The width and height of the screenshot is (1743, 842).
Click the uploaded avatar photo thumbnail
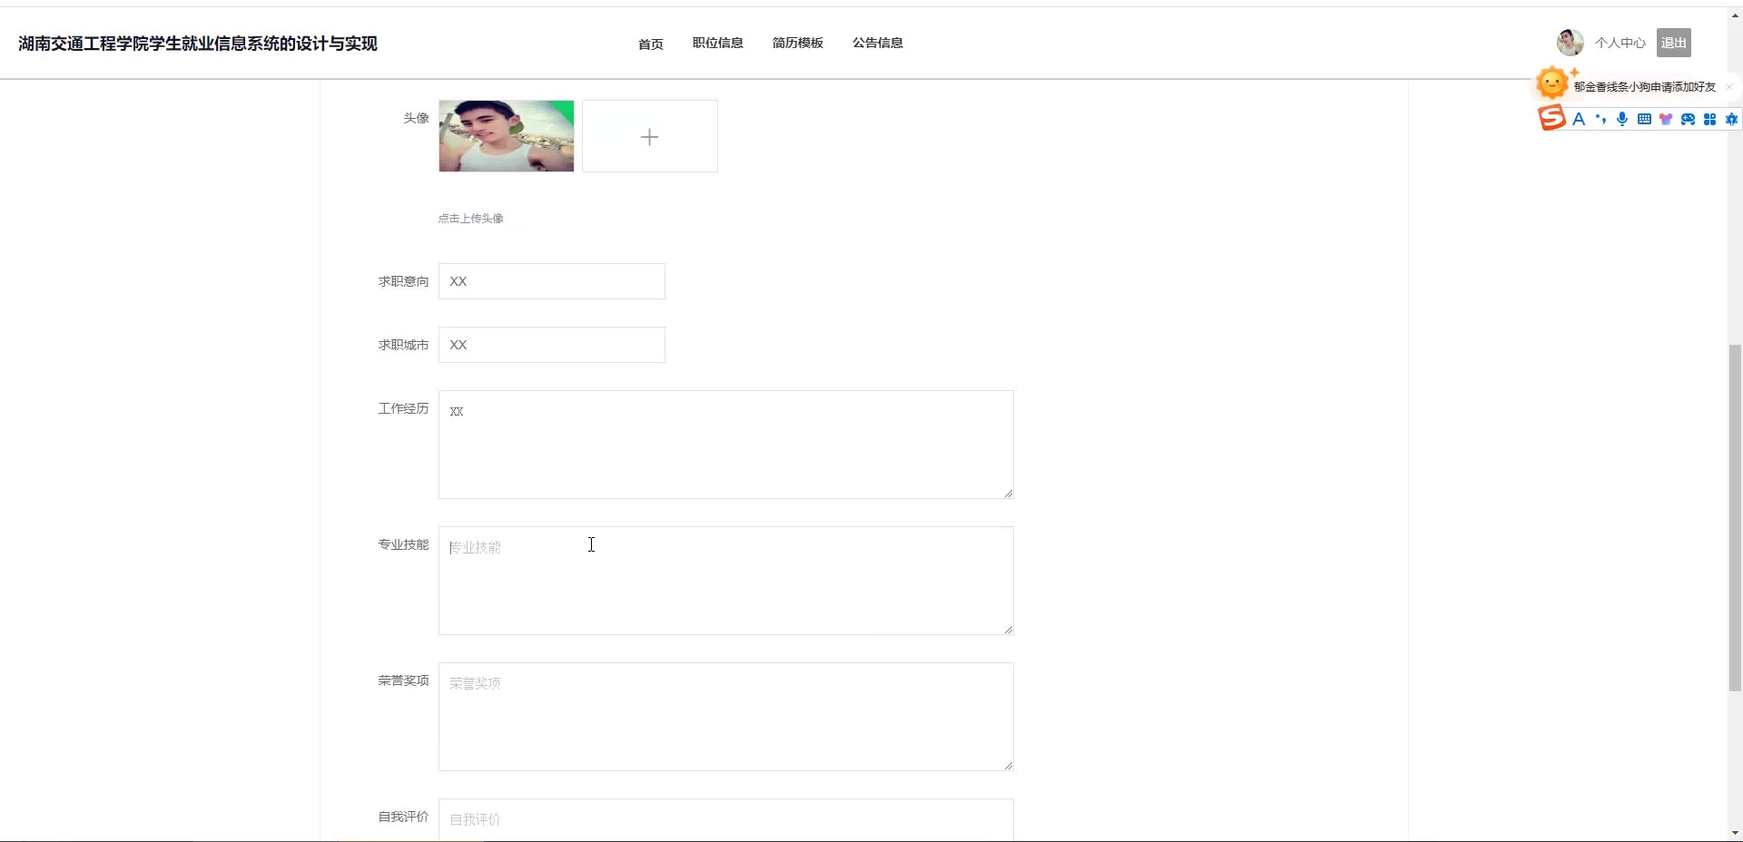[507, 136]
